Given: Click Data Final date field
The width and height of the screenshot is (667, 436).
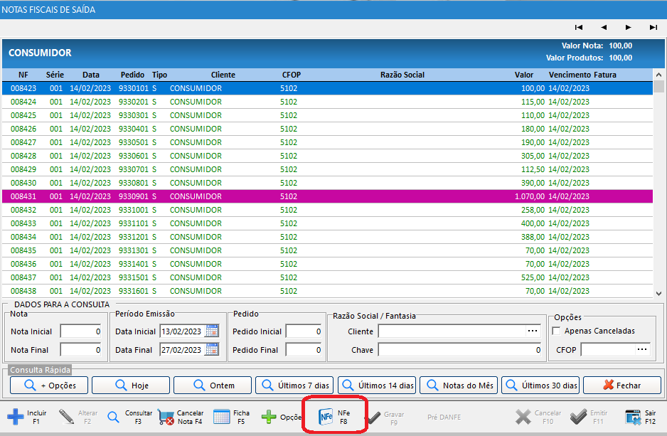Looking at the screenshot, I should coord(182,350).
